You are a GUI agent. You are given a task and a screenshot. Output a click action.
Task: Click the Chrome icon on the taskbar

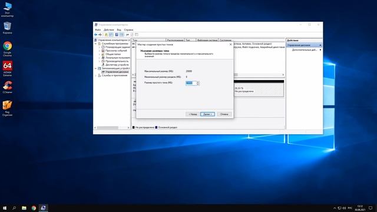[34, 208]
